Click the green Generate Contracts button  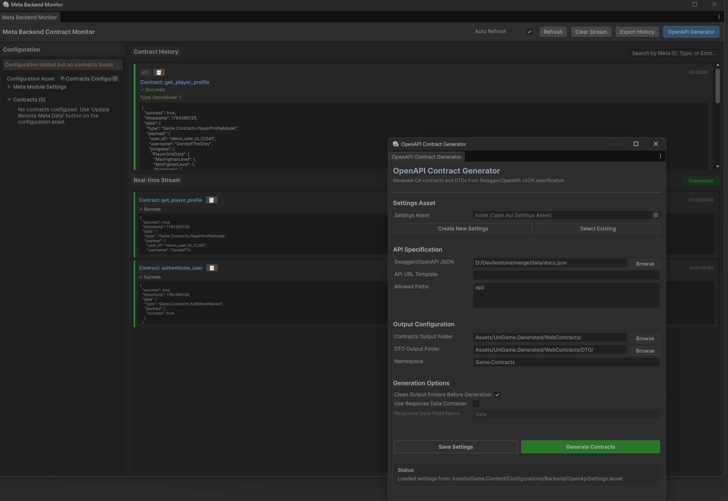point(590,447)
